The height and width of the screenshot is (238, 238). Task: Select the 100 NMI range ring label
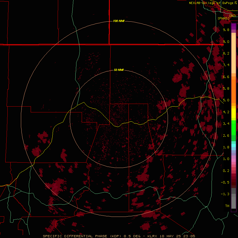(x=119, y=21)
